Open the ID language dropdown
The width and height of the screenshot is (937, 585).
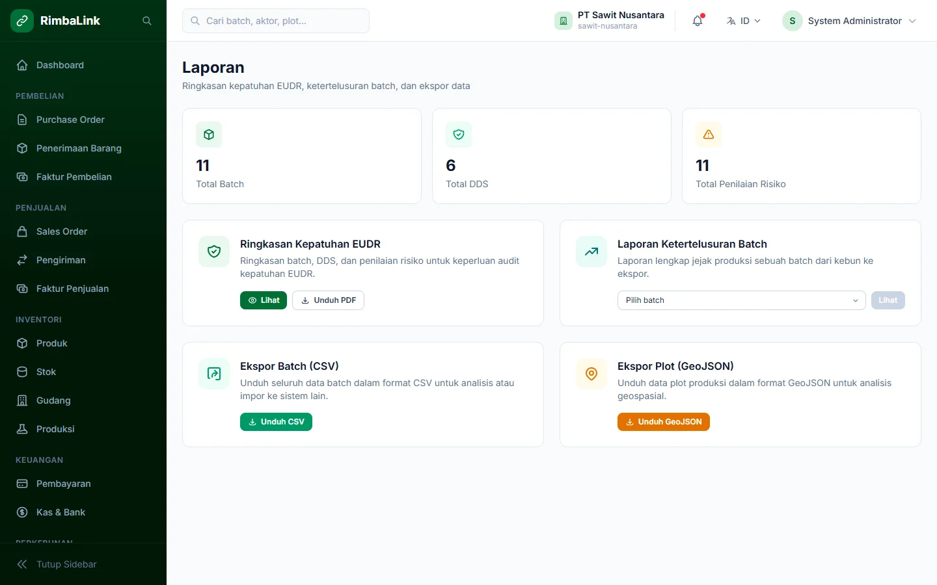tap(744, 21)
